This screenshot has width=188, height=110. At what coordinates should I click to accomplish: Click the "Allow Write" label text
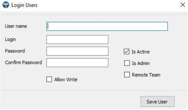pos(66,79)
